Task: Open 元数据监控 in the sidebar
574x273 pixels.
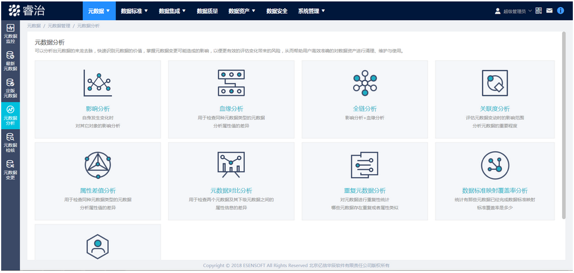Action: (10, 35)
